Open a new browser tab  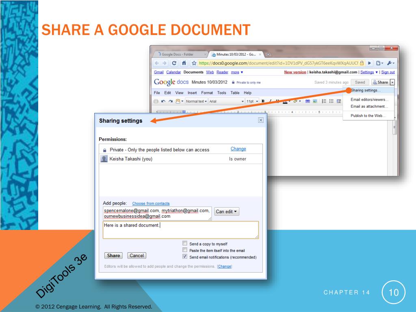(x=268, y=54)
